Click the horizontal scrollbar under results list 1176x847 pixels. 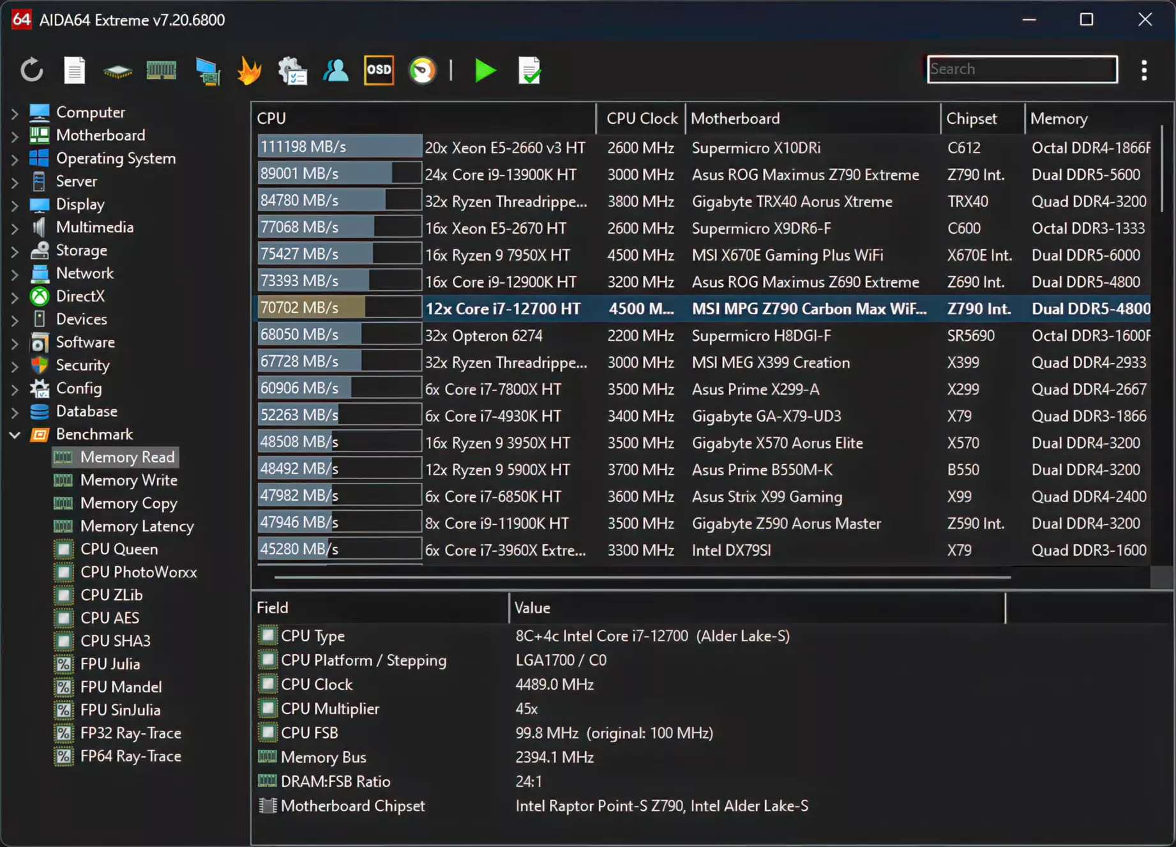(x=642, y=577)
